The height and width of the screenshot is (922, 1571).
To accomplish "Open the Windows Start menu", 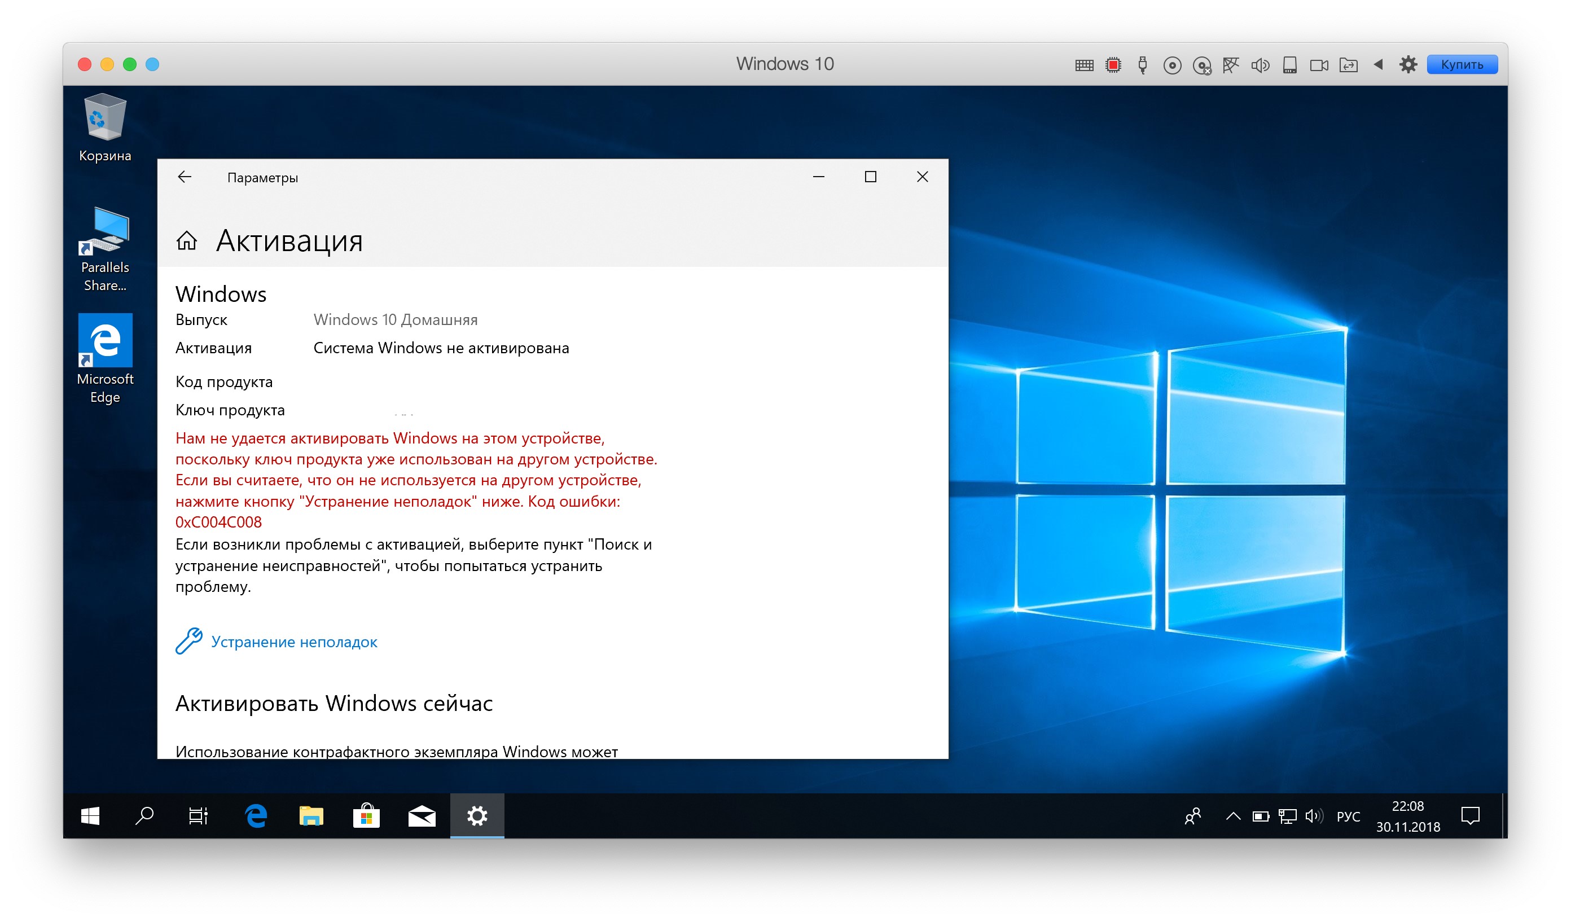I will click(x=90, y=815).
